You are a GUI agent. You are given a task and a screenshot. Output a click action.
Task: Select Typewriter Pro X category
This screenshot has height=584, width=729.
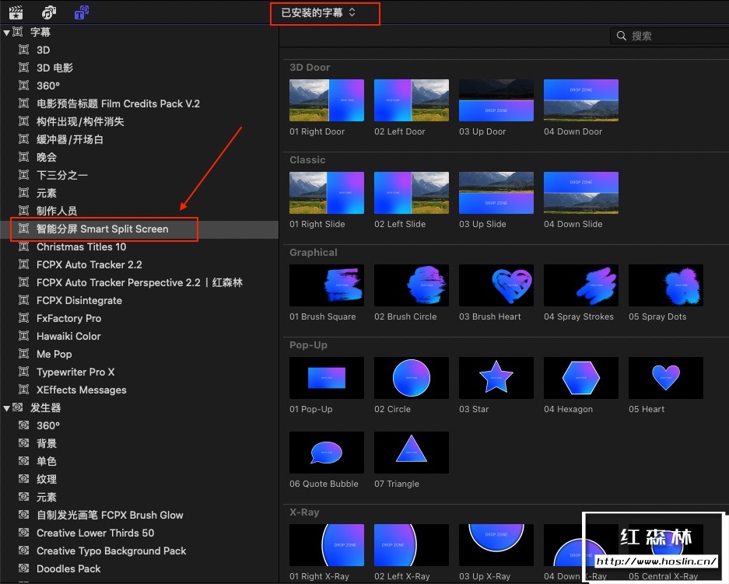(75, 372)
